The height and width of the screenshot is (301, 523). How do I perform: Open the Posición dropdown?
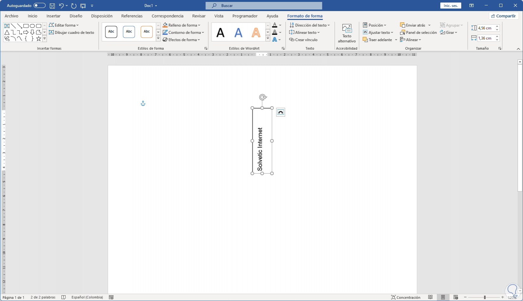tap(375, 25)
